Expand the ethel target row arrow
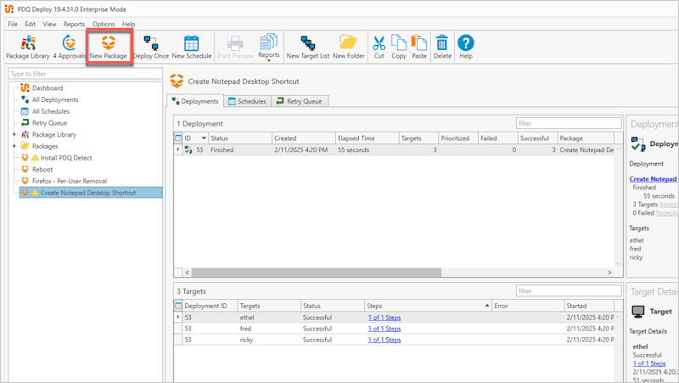The height and width of the screenshot is (383, 679). (x=178, y=317)
